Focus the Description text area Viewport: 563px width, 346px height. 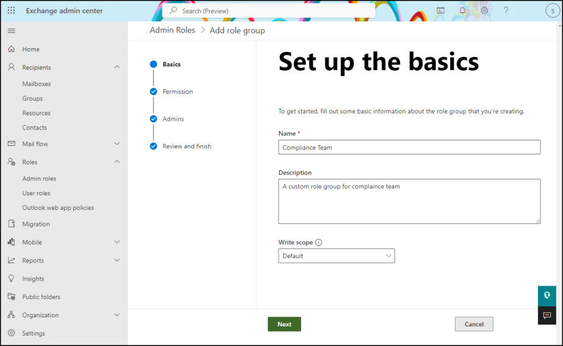[409, 201]
